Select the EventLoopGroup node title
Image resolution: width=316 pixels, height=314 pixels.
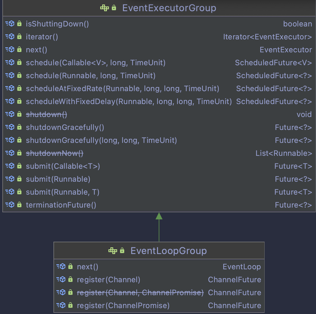click(x=169, y=251)
